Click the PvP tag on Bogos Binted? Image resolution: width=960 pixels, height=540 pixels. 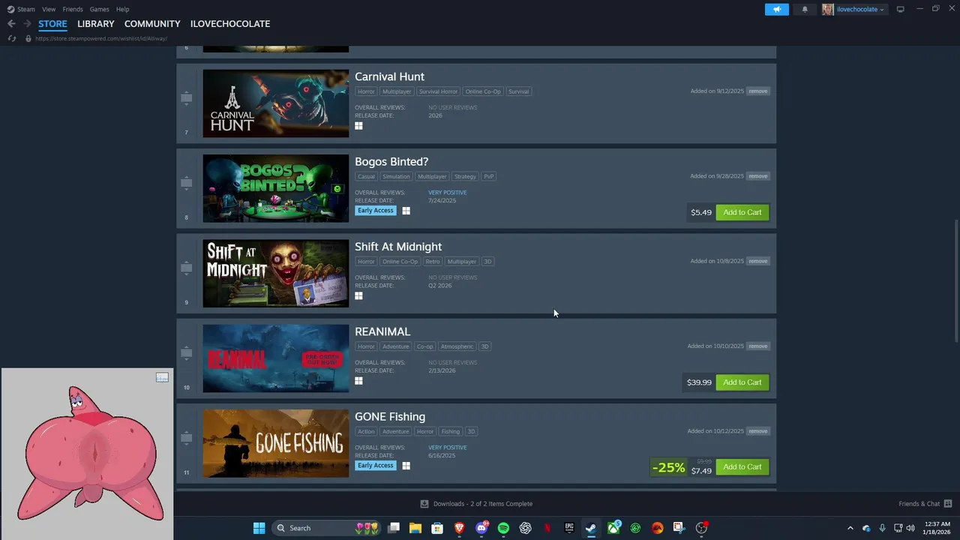pyautogui.click(x=488, y=176)
